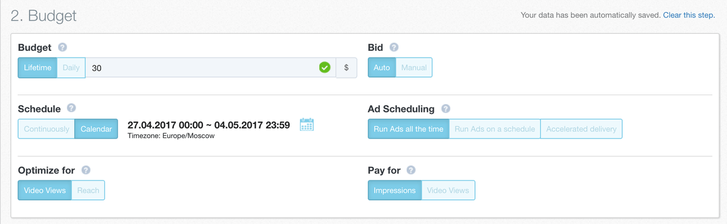Select the Lifetime budget option

(x=38, y=68)
